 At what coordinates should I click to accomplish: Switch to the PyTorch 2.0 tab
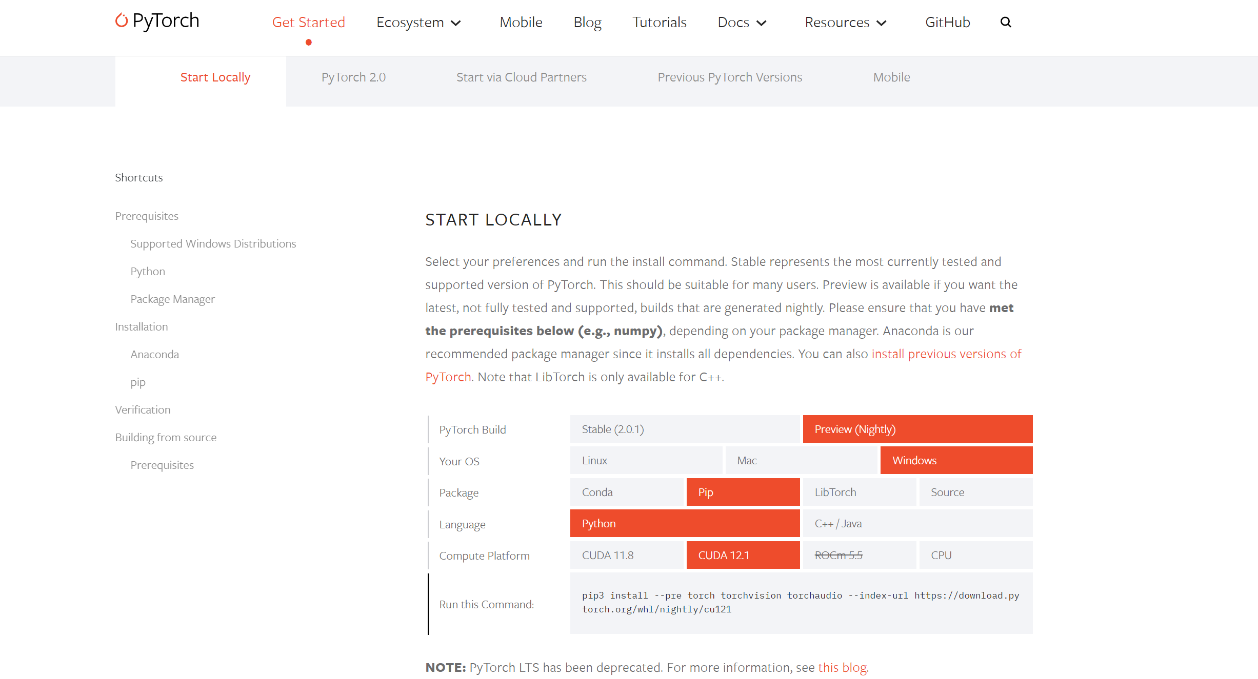353,77
